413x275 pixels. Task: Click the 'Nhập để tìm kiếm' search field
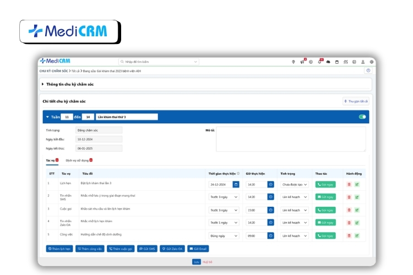[159, 62]
